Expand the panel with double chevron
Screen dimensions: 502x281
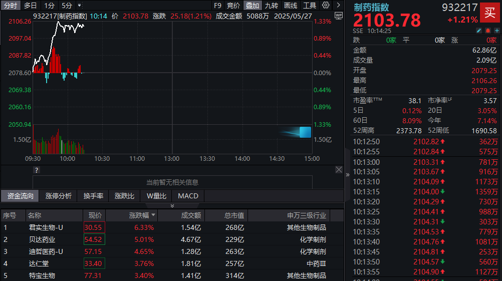[172, 205]
